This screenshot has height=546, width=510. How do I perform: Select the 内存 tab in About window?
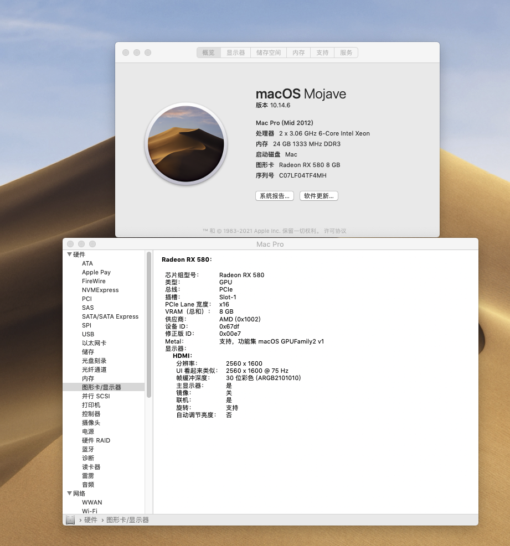point(298,53)
